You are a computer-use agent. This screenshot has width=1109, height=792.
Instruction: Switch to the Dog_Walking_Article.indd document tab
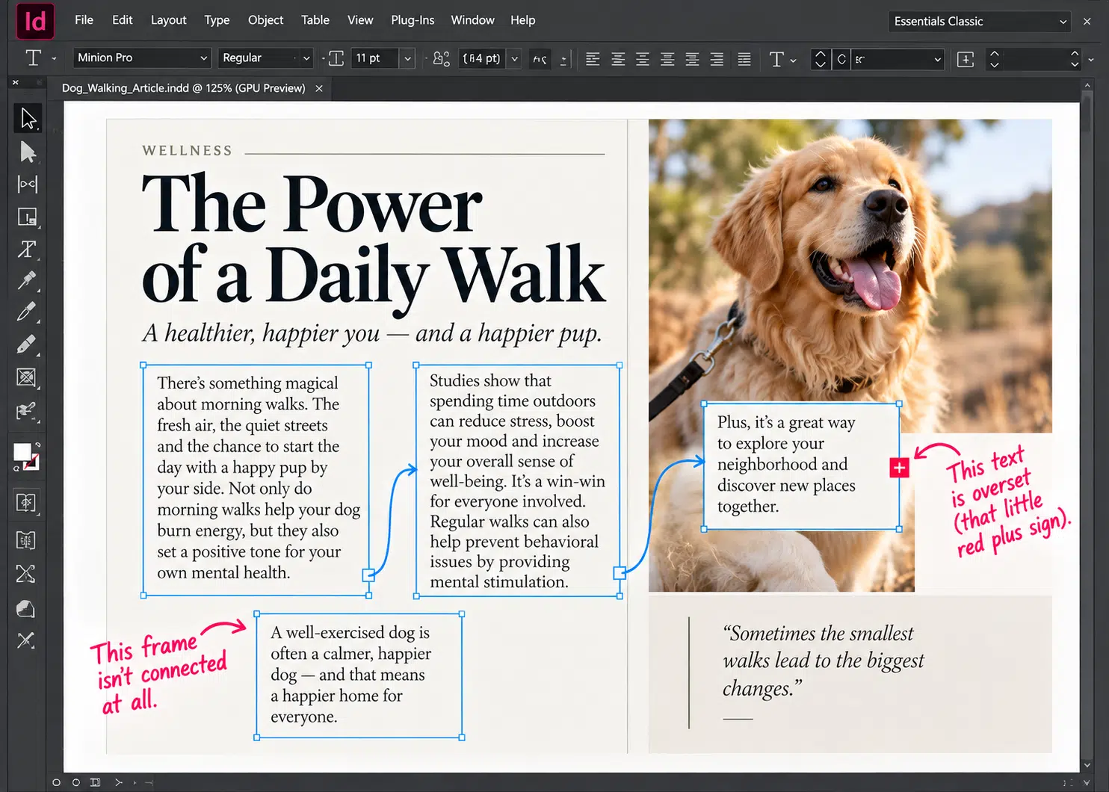coord(184,88)
